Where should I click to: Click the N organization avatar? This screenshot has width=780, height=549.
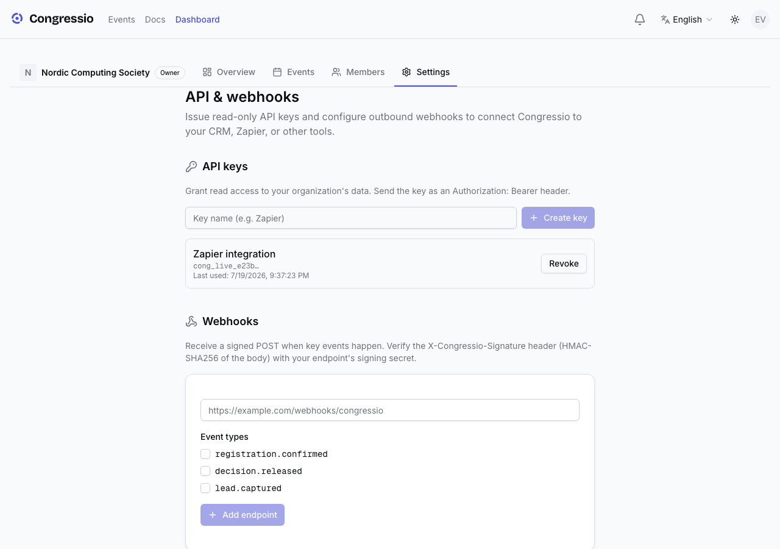pyautogui.click(x=28, y=73)
